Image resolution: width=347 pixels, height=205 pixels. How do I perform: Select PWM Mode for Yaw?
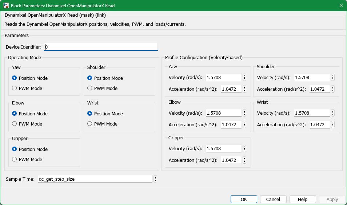15,88
